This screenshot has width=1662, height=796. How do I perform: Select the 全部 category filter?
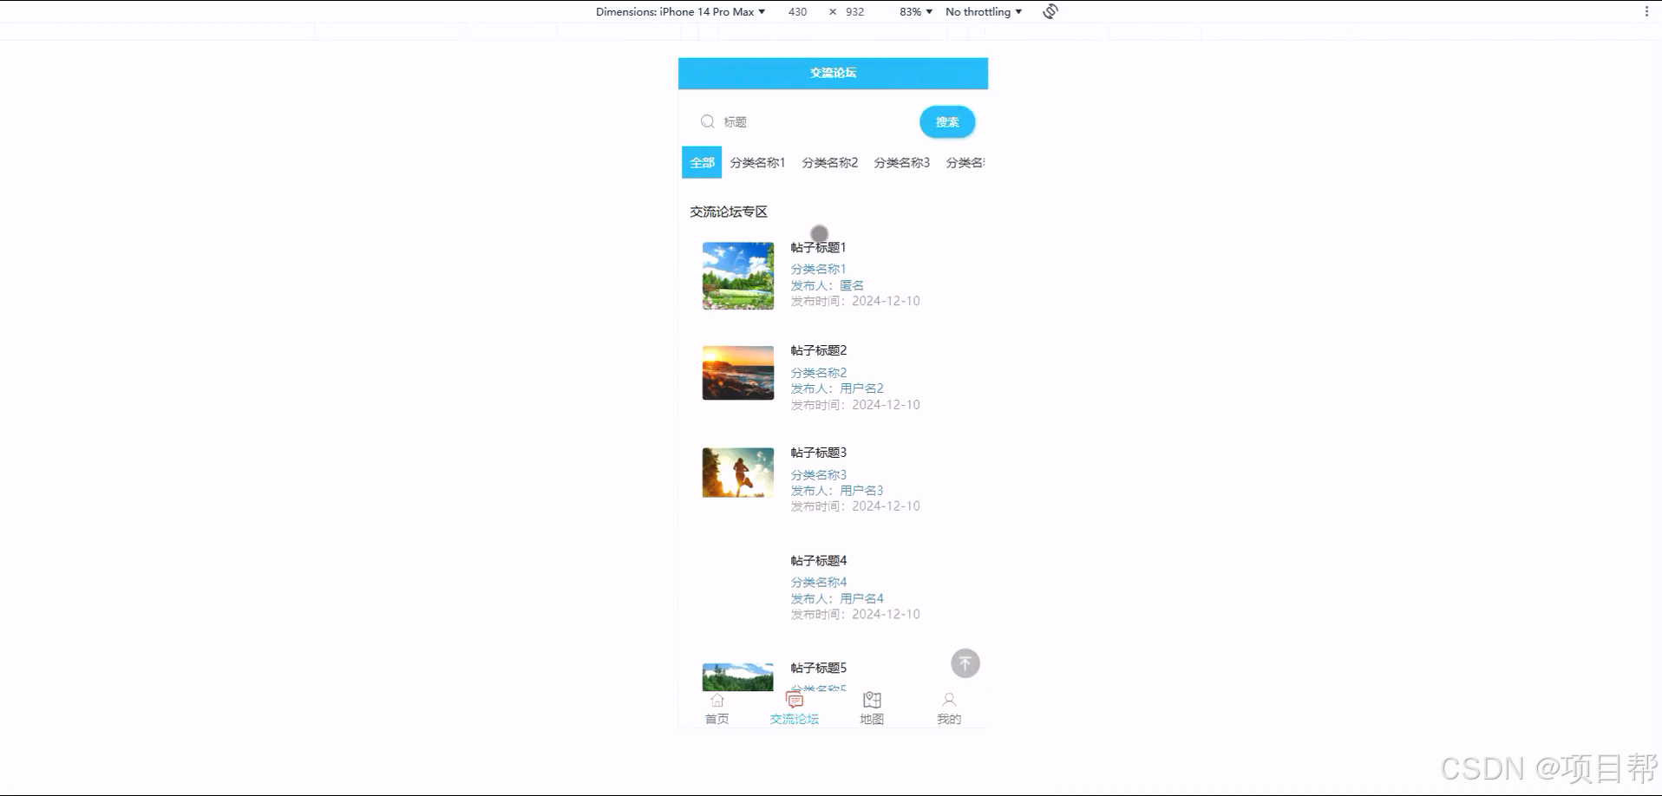tap(701, 162)
